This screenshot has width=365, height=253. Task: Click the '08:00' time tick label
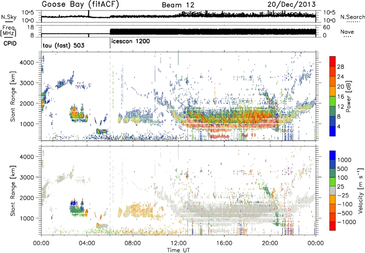133,243
